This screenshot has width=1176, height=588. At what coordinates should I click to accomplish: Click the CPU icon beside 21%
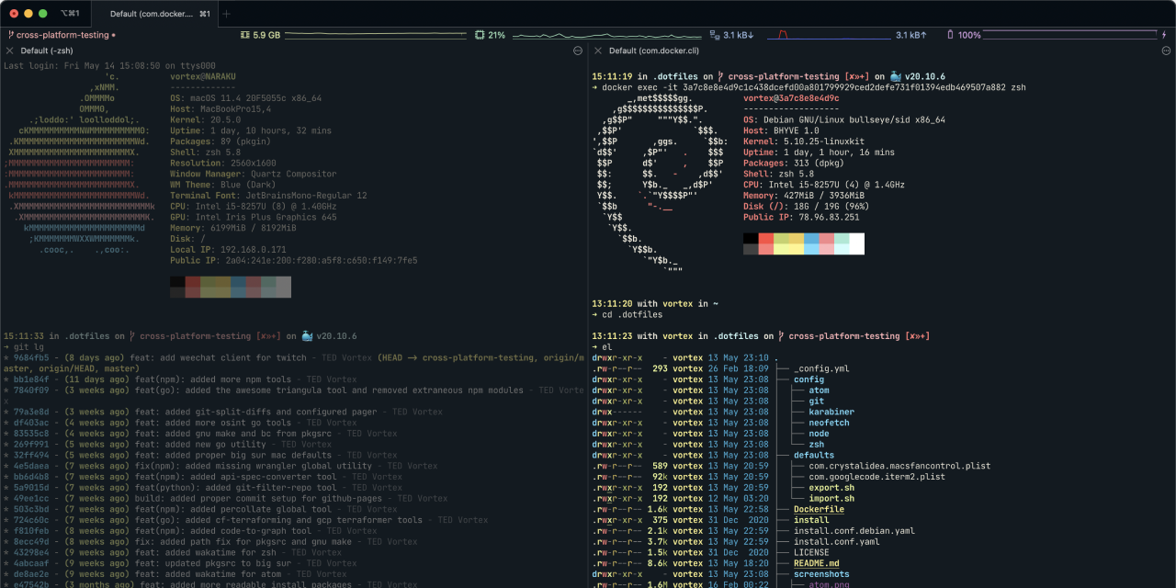click(480, 35)
